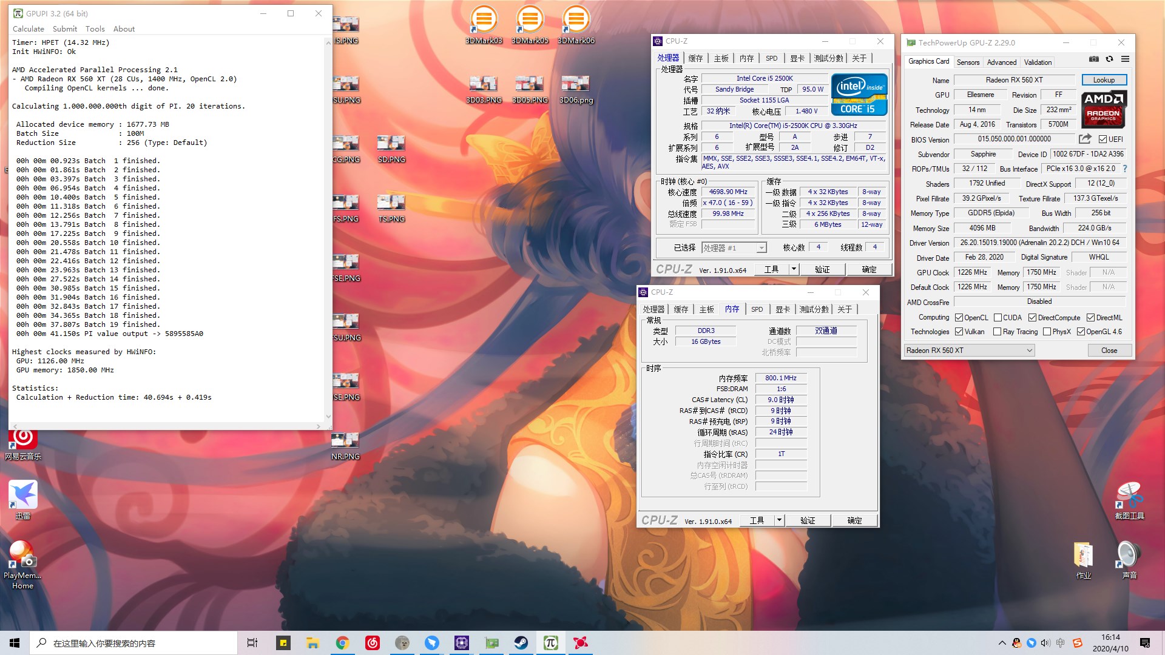
Task: Open Task View on the taskbar
Action: click(x=252, y=643)
